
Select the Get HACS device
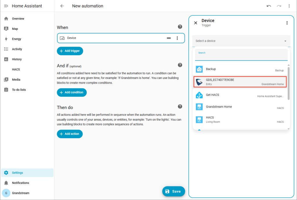click(240, 95)
